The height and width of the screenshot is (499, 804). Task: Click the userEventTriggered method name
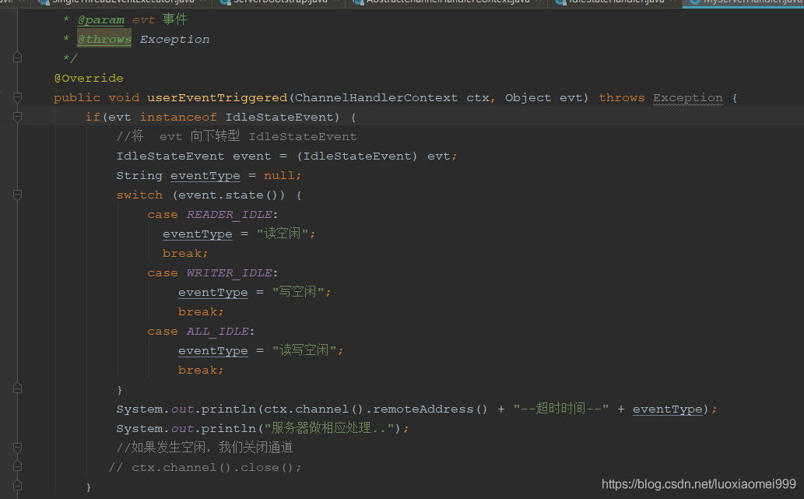click(217, 97)
